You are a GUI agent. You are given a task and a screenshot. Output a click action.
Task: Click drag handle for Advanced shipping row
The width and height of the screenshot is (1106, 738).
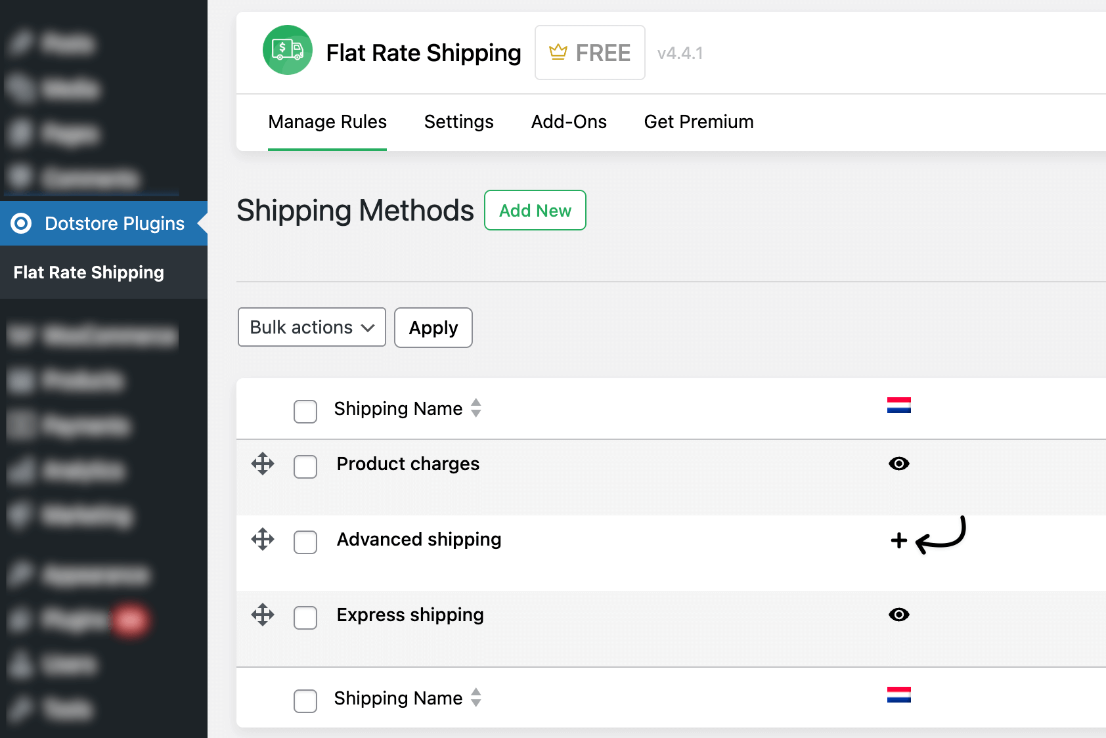tap(263, 539)
